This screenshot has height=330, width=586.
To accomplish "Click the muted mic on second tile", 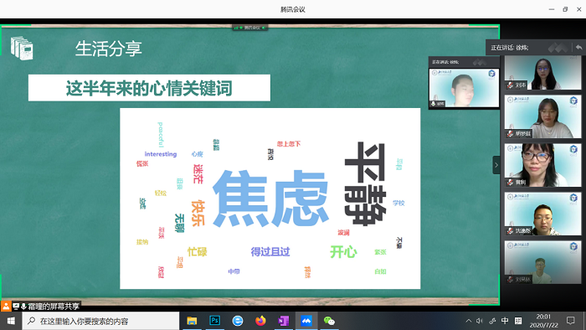I will click(510, 133).
